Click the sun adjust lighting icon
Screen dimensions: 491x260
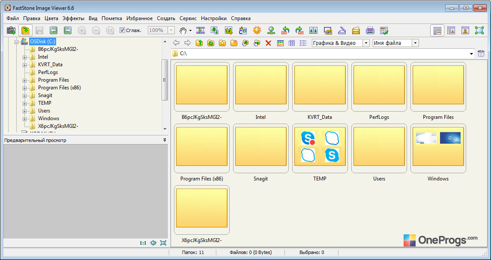point(257,30)
